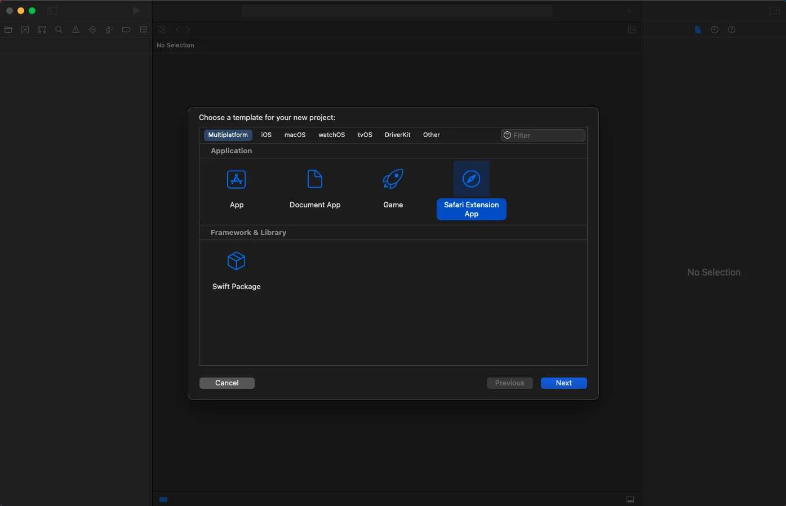The height and width of the screenshot is (506, 786).
Task: Choose the Safari Extension App template
Action: [x=472, y=190]
